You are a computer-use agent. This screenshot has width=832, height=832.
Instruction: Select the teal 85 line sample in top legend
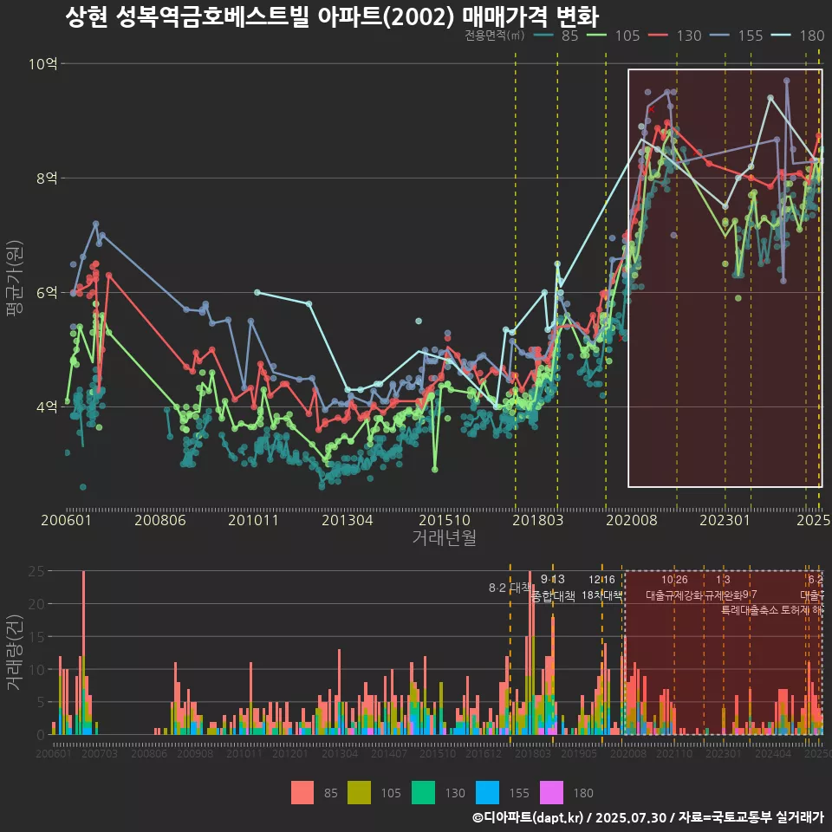(543, 36)
